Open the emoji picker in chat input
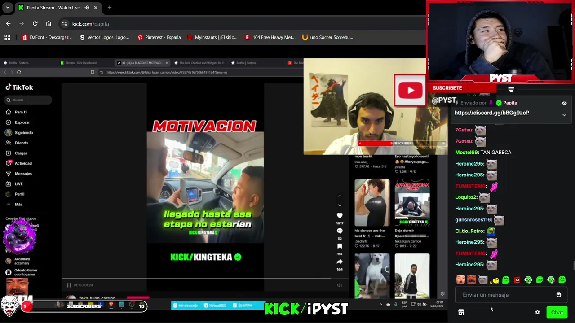Screen dimensions: 575x323 (x=559, y=295)
